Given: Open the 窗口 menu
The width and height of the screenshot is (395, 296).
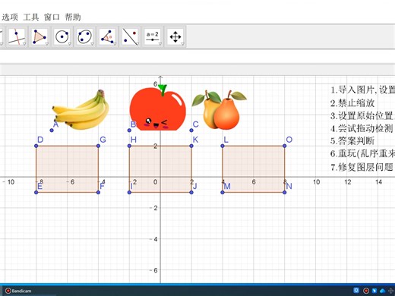Looking at the screenshot, I should point(52,17).
